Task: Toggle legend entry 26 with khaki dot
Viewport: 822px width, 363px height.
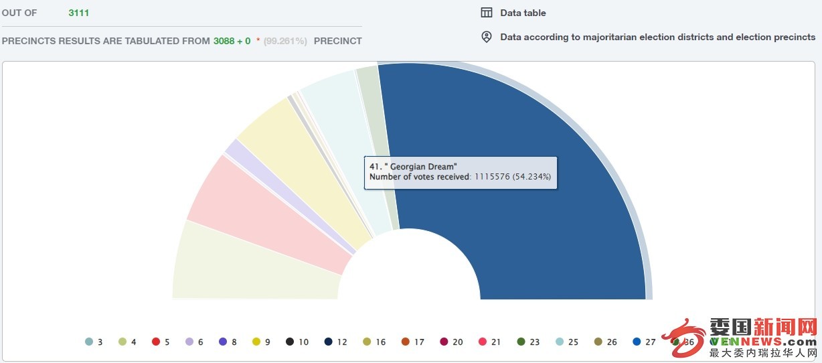Action: (605, 342)
